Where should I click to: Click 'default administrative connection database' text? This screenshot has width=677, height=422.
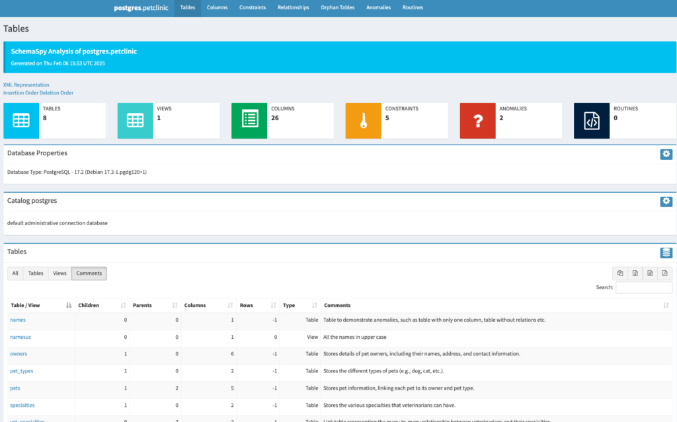pyautogui.click(x=58, y=223)
